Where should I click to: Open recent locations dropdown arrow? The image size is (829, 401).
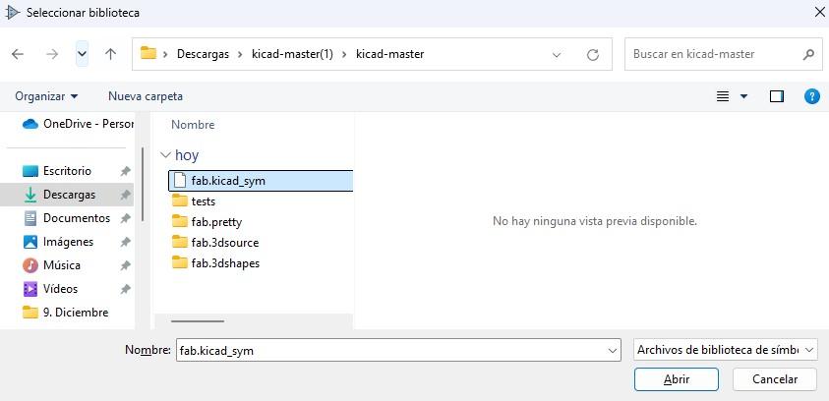point(82,54)
